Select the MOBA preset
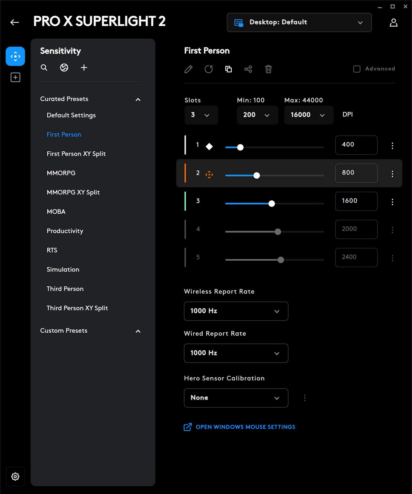Image resolution: width=412 pixels, height=494 pixels. tap(56, 211)
